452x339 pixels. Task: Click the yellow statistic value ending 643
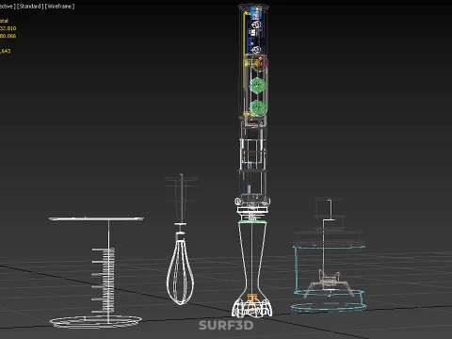click(x=6, y=51)
